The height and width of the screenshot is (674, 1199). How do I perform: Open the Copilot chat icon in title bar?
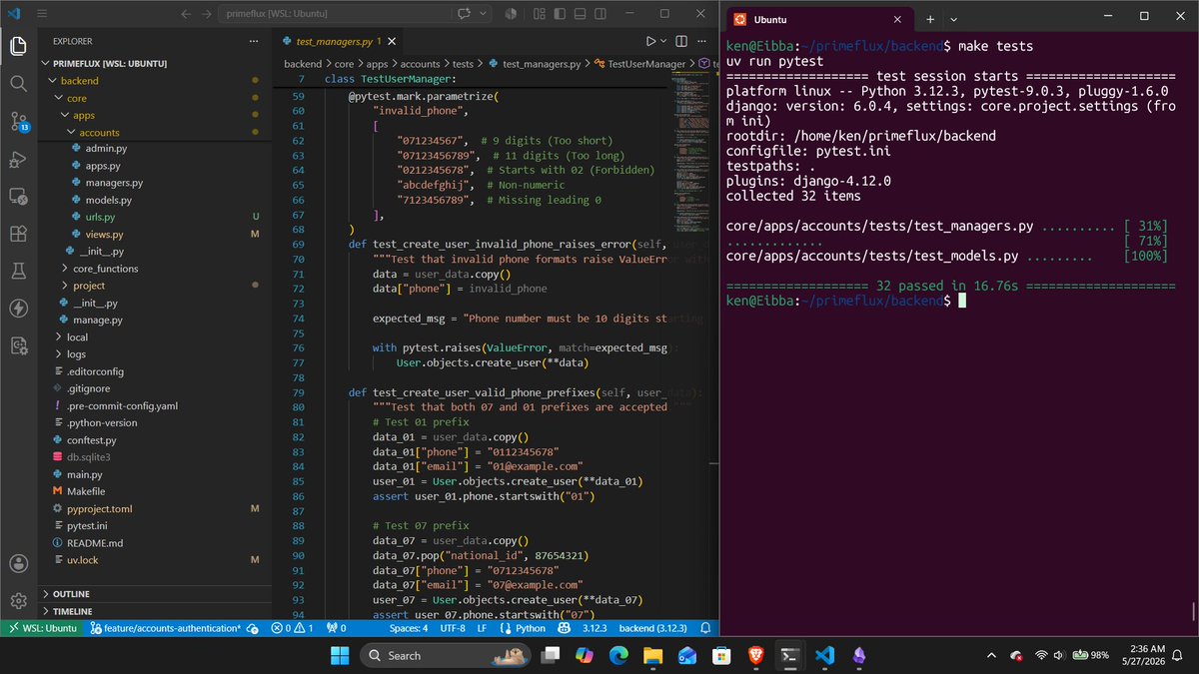[465, 15]
